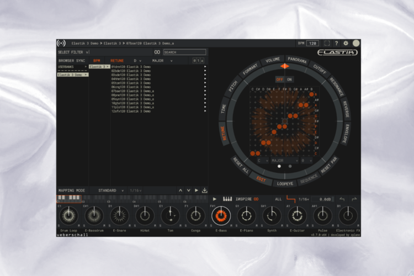Click the redo arrow icon

(x=354, y=199)
